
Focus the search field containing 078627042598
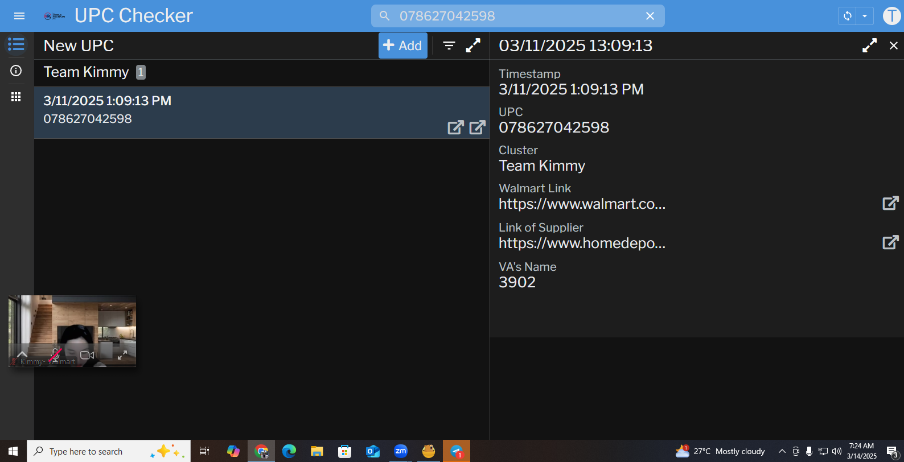tap(517, 16)
